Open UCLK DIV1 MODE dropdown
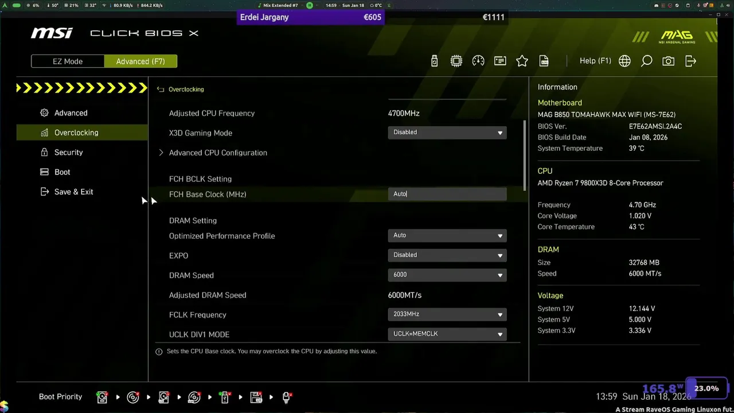Screen dimensions: 734x413 (447, 334)
